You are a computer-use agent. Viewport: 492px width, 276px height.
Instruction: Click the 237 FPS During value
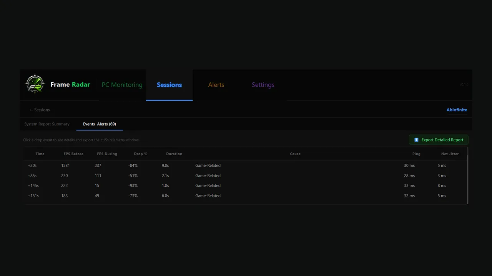pos(98,166)
